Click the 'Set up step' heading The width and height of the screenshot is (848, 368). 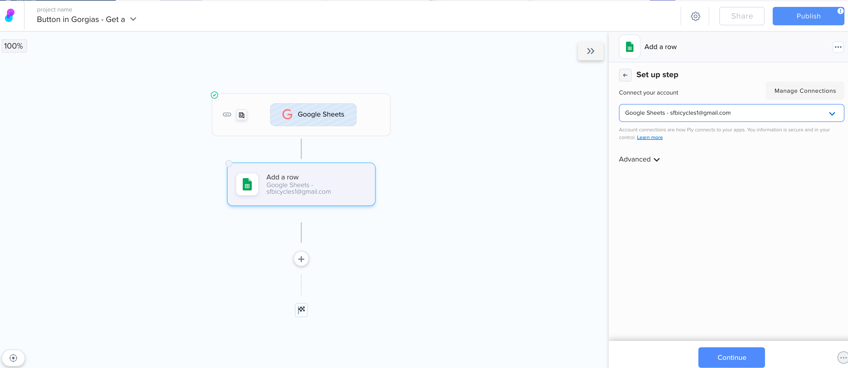pos(657,75)
